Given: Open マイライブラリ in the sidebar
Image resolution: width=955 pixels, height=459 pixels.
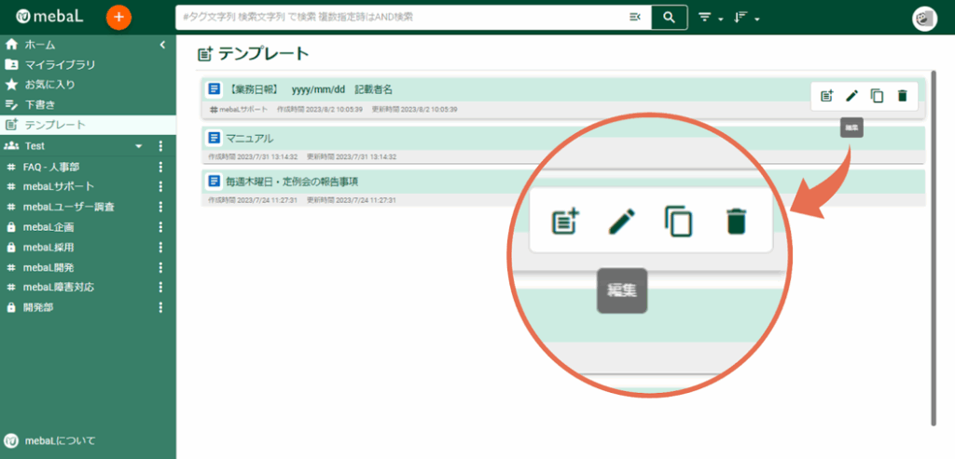Looking at the screenshot, I should [x=60, y=64].
